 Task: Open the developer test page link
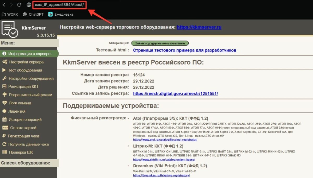pos(184,50)
